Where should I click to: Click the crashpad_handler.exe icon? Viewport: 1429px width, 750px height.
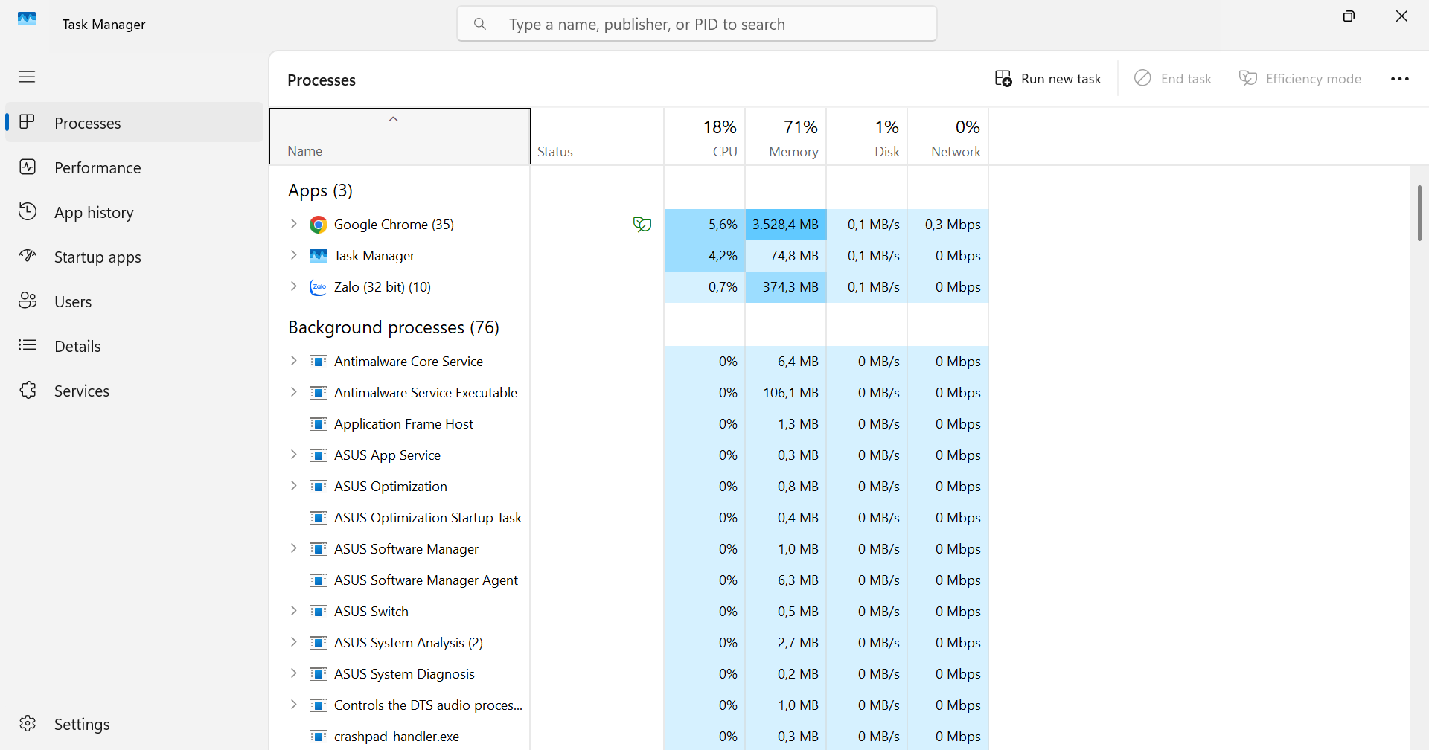(x=319, y=737)
